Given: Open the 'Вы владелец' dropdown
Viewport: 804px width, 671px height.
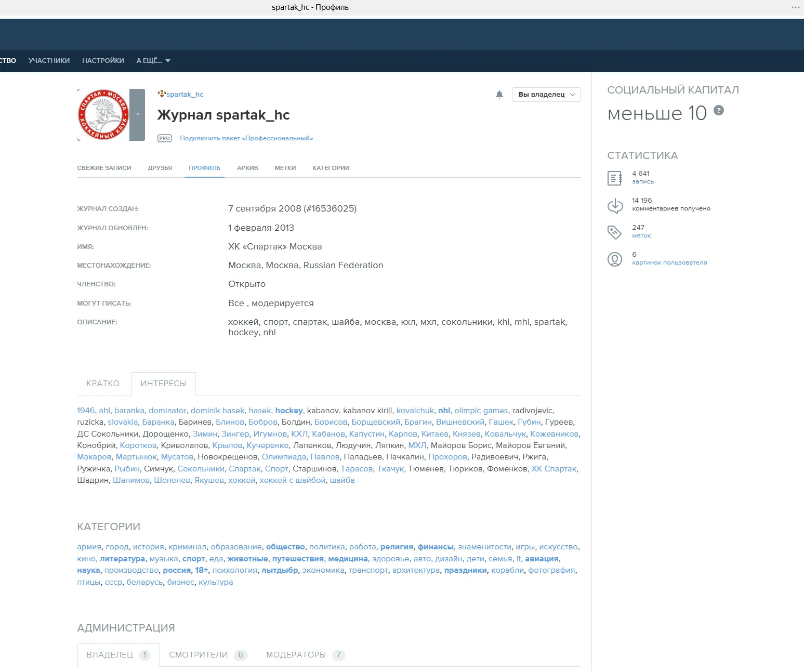Looking at the screenshot, I should click(546, 95).
